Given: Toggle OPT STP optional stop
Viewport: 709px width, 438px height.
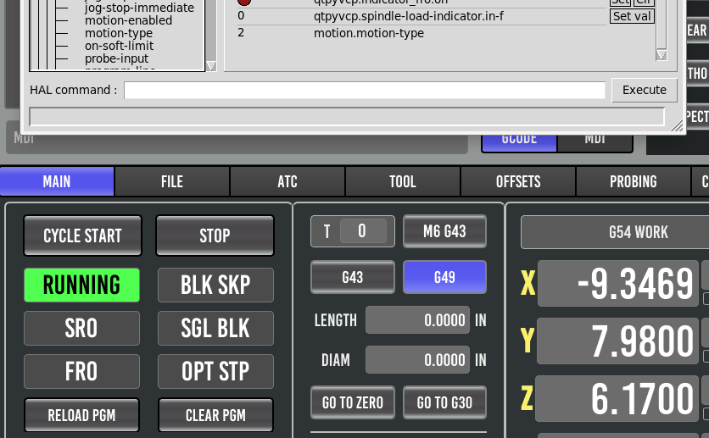Looking at the screenshot, I should tap(215, 372).
